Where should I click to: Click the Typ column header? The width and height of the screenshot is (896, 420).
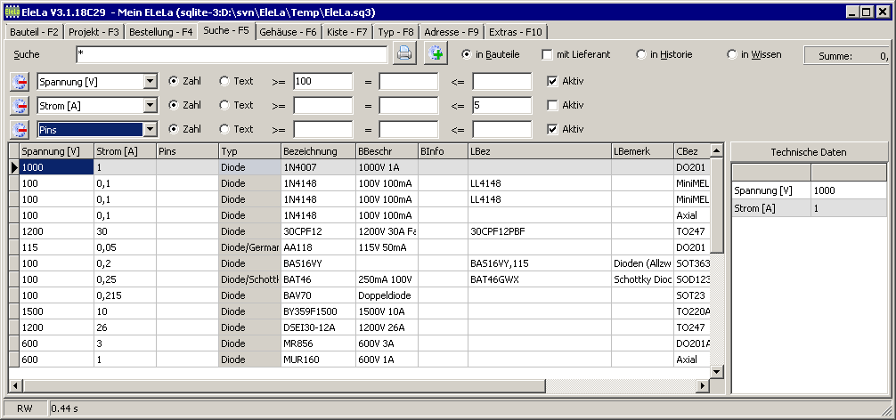pos(250,151)
